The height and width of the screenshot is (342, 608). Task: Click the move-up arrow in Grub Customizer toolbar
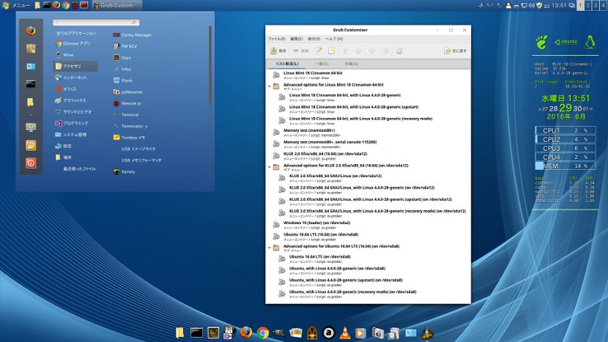[345, 51]
